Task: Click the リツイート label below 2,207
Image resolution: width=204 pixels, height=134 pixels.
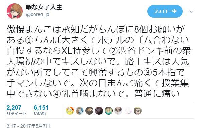Action: [x=16, y=114]
